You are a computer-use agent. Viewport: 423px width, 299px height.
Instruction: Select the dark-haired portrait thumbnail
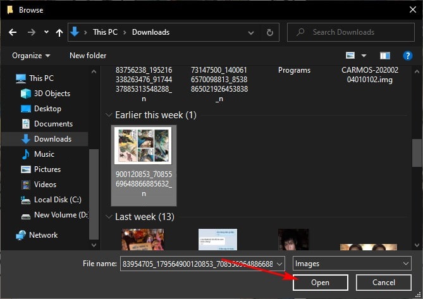point(293,240)
